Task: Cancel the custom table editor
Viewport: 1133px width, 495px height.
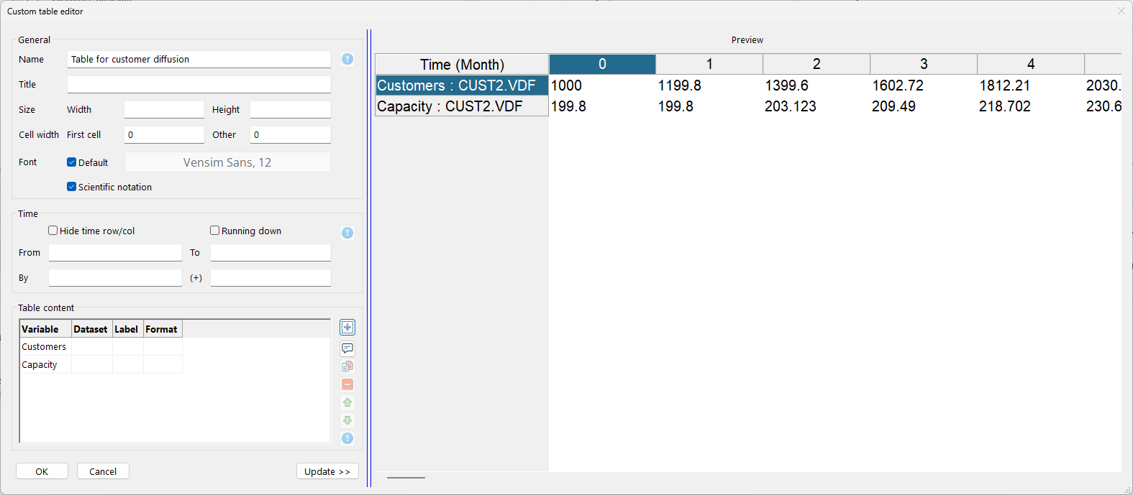Action: (x=103, y=471)
